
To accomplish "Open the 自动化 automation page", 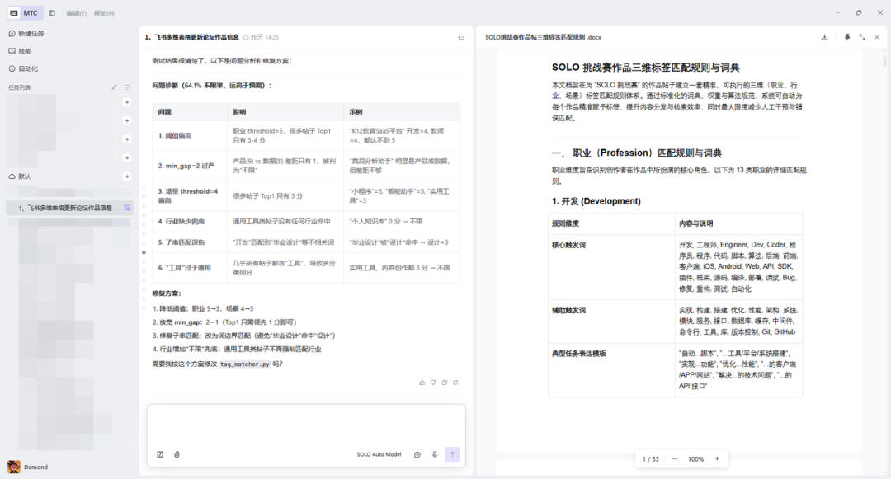I will [x=23, y=68].
